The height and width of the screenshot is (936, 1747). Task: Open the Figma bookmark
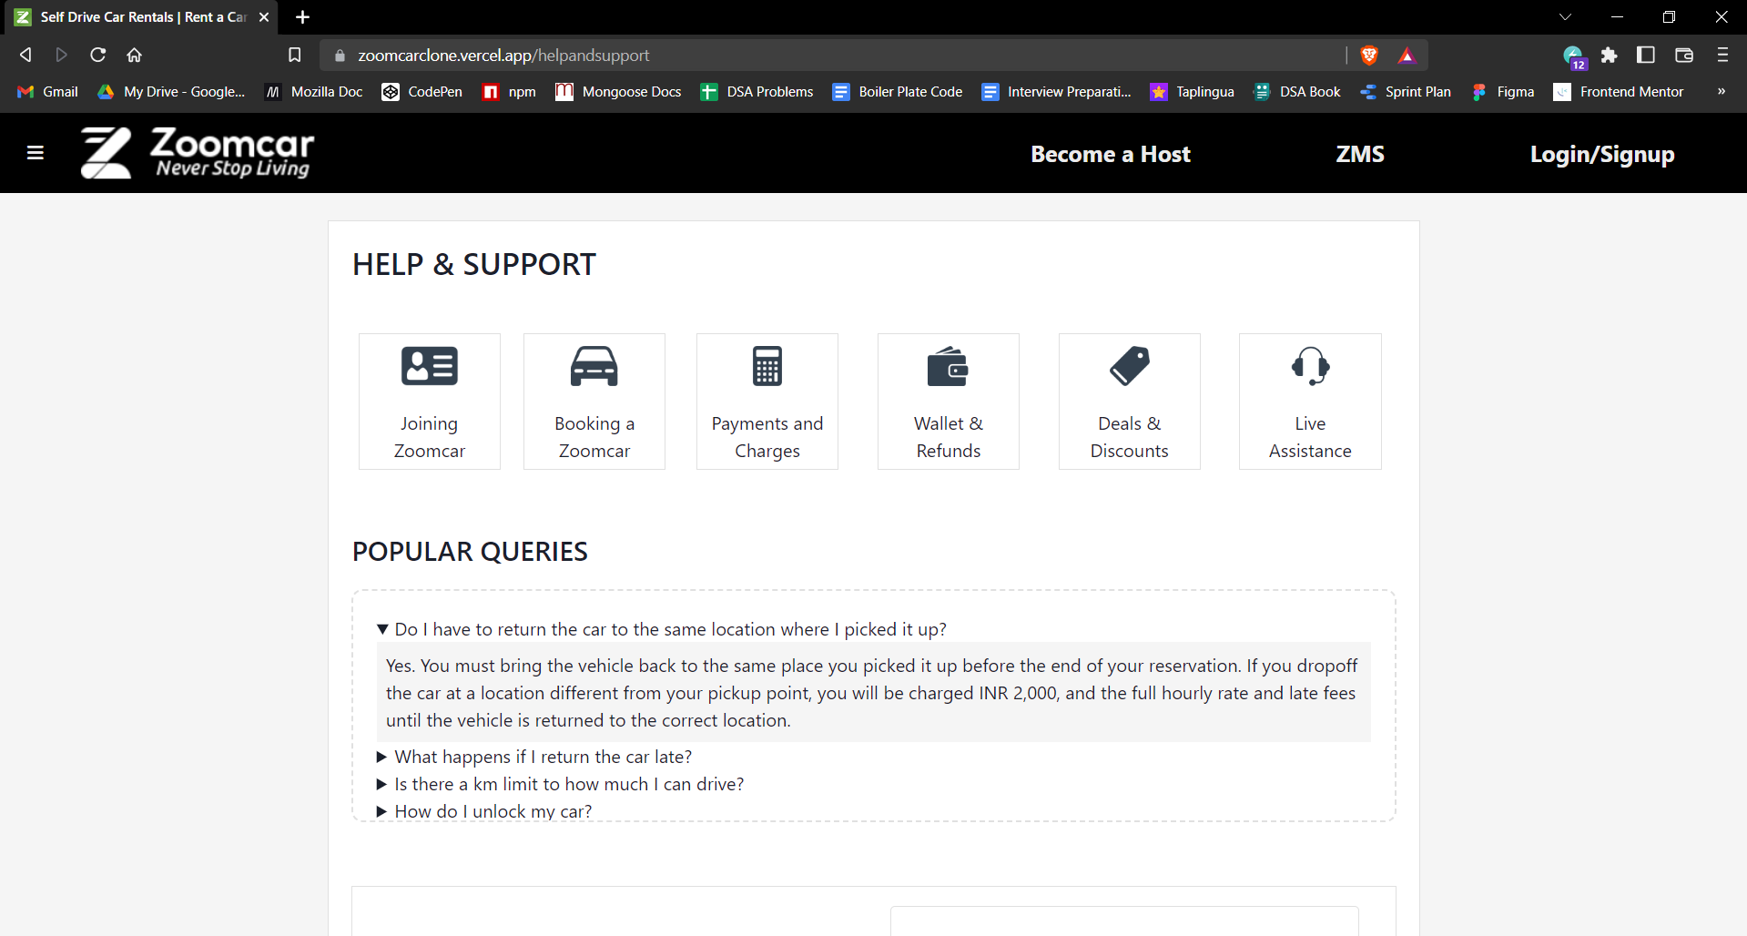tap(1503, 91)
